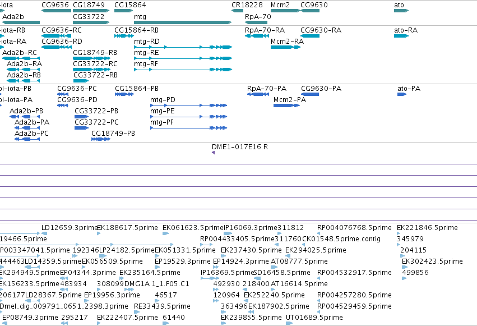Screen dimensions: 477x326
Task: Click EST UT01689.5prime
Action: click(289, 323)
